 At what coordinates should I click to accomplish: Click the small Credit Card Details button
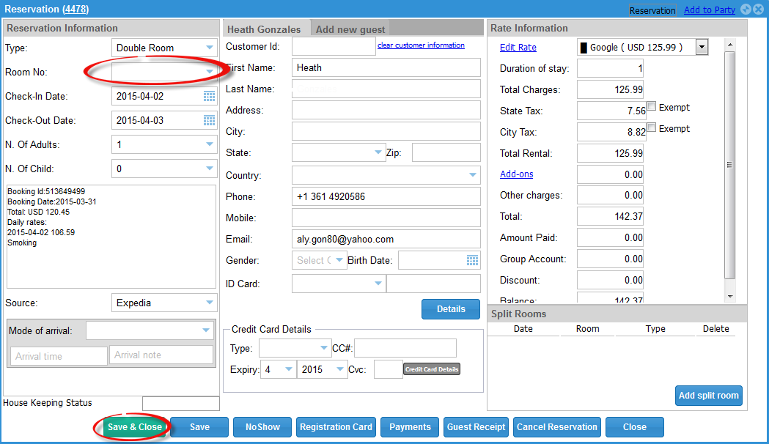coord(432,369)
